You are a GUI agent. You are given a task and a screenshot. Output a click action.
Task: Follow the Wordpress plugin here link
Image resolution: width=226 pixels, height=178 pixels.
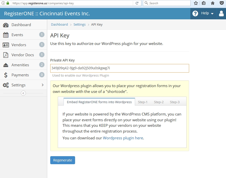pyautogui.click(x=123, y=138)
